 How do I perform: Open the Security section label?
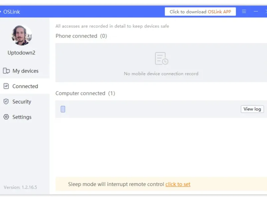tap(22, 102)
